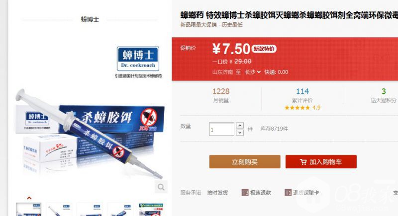Select the first product thumbnail

[x=28, y=210]
